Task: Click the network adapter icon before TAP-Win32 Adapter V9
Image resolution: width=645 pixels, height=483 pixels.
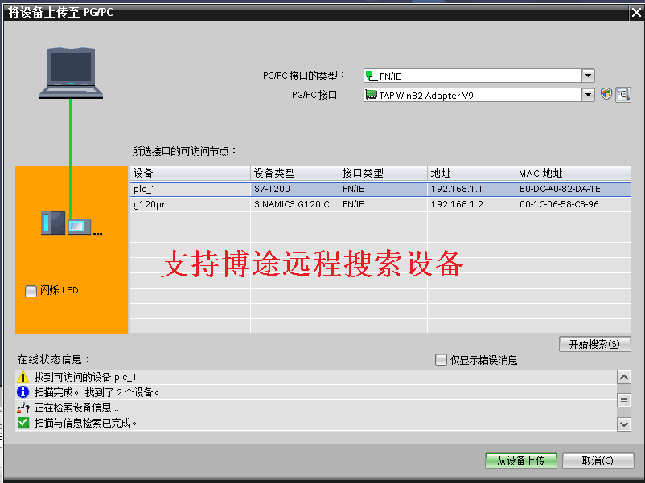Action: click(369, 94)
